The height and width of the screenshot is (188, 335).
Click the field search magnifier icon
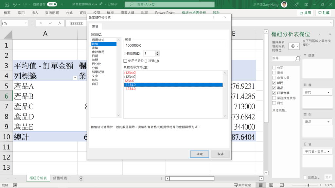coord(297,58)
